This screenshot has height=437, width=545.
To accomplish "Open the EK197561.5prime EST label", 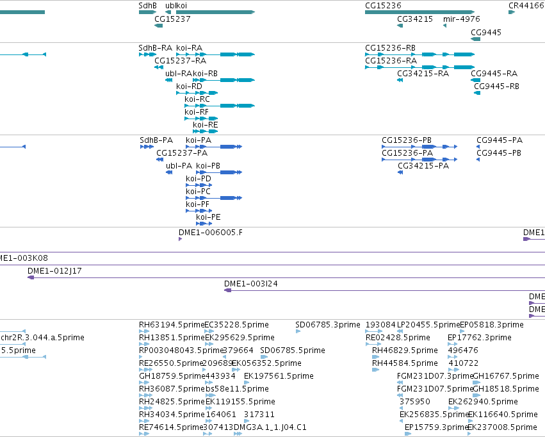I will tap(279, 376).
